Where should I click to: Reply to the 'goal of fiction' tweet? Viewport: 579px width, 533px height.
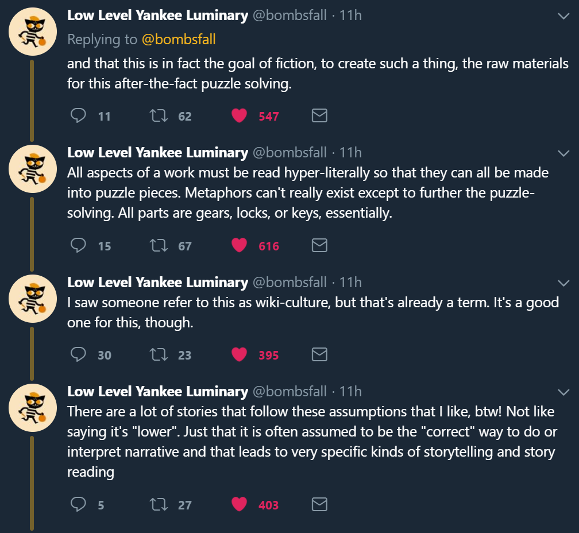tap(78, 116)
